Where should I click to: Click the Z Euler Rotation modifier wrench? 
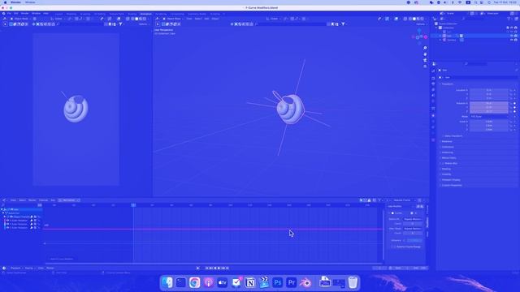tap(32, 228)
